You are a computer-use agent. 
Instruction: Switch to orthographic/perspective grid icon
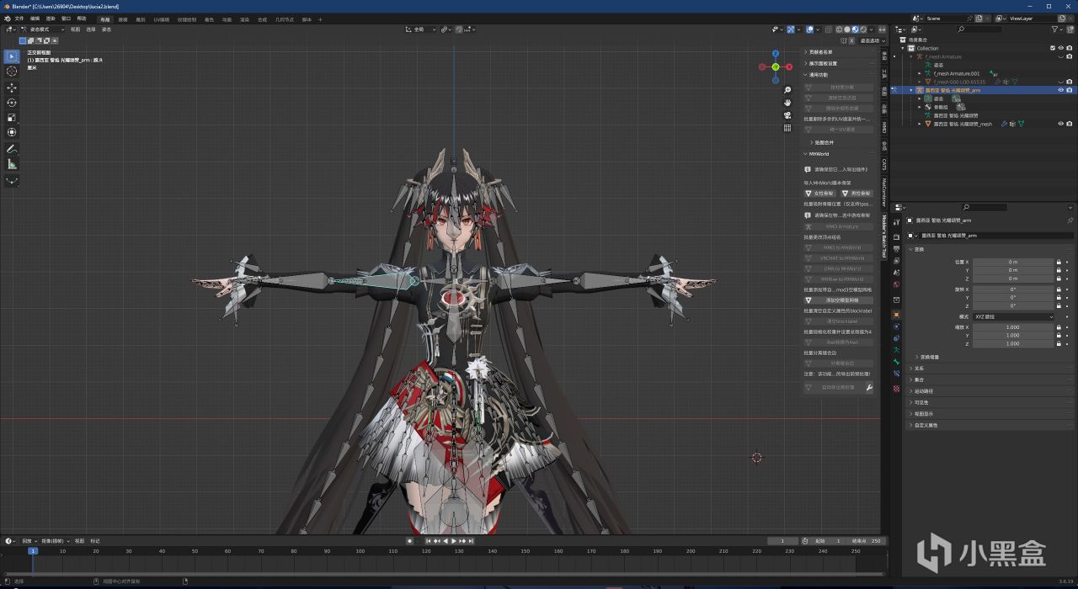tap(787, 128)
